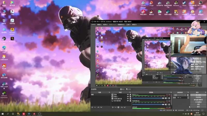Remove the selected scene with the minus icon
The image size is (207, 116).
[95, 107]
